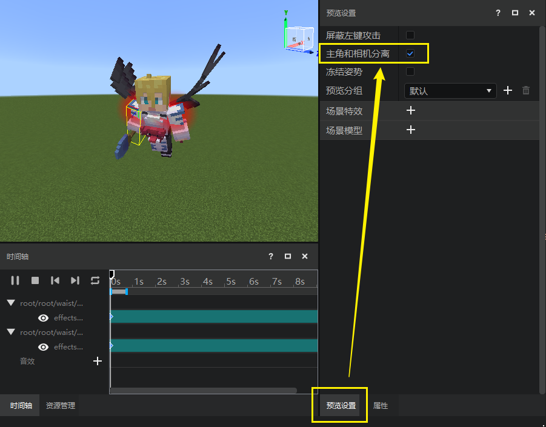Switch to the 预览设置 tab

(x=341, y=405)
